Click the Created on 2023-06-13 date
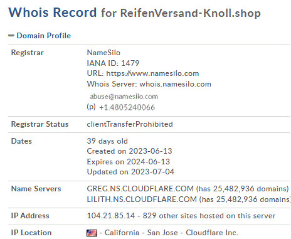 (129, 151)
